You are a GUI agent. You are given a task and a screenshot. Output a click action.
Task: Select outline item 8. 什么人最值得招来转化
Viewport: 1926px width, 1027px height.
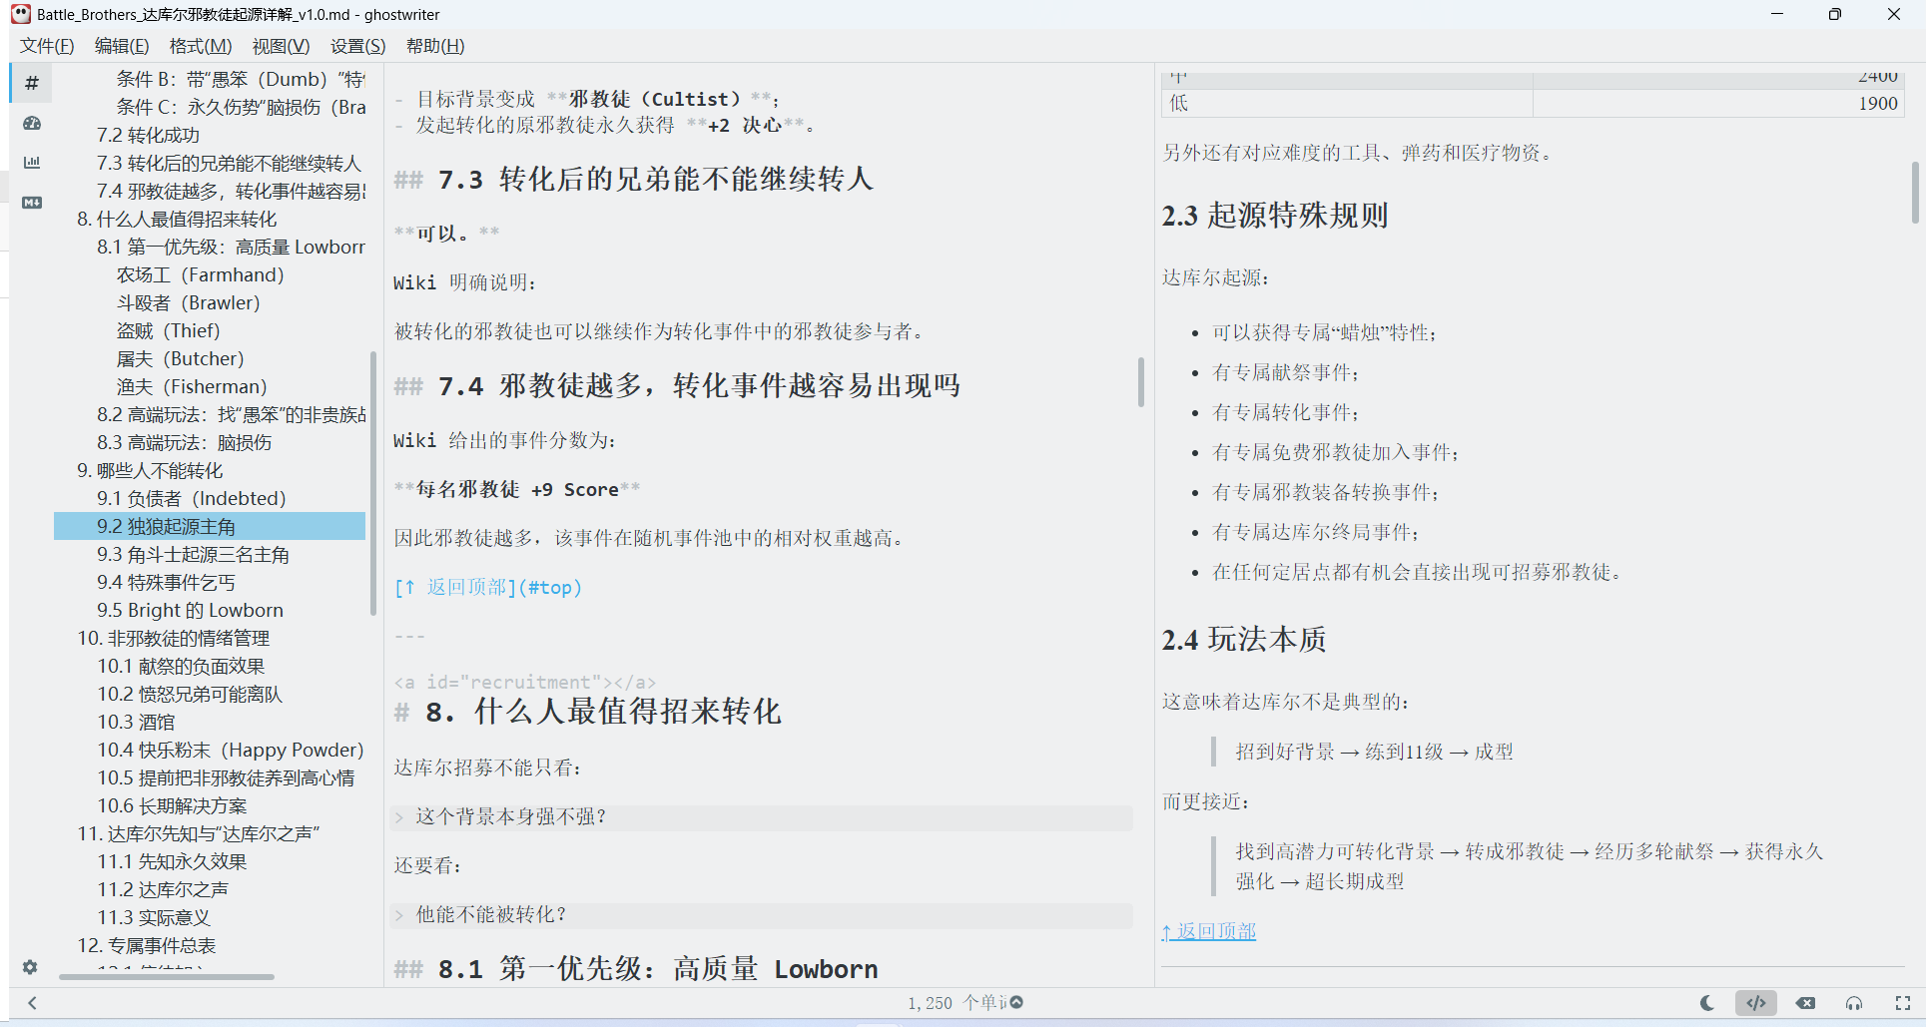coord(177,219)
